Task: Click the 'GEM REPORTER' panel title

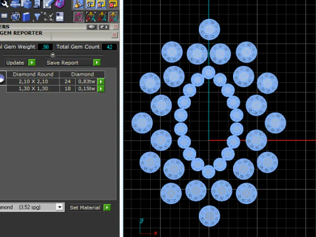Action: 21,33
